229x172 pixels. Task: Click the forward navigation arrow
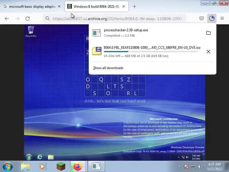pyautogui.click(x=17, y=18)
